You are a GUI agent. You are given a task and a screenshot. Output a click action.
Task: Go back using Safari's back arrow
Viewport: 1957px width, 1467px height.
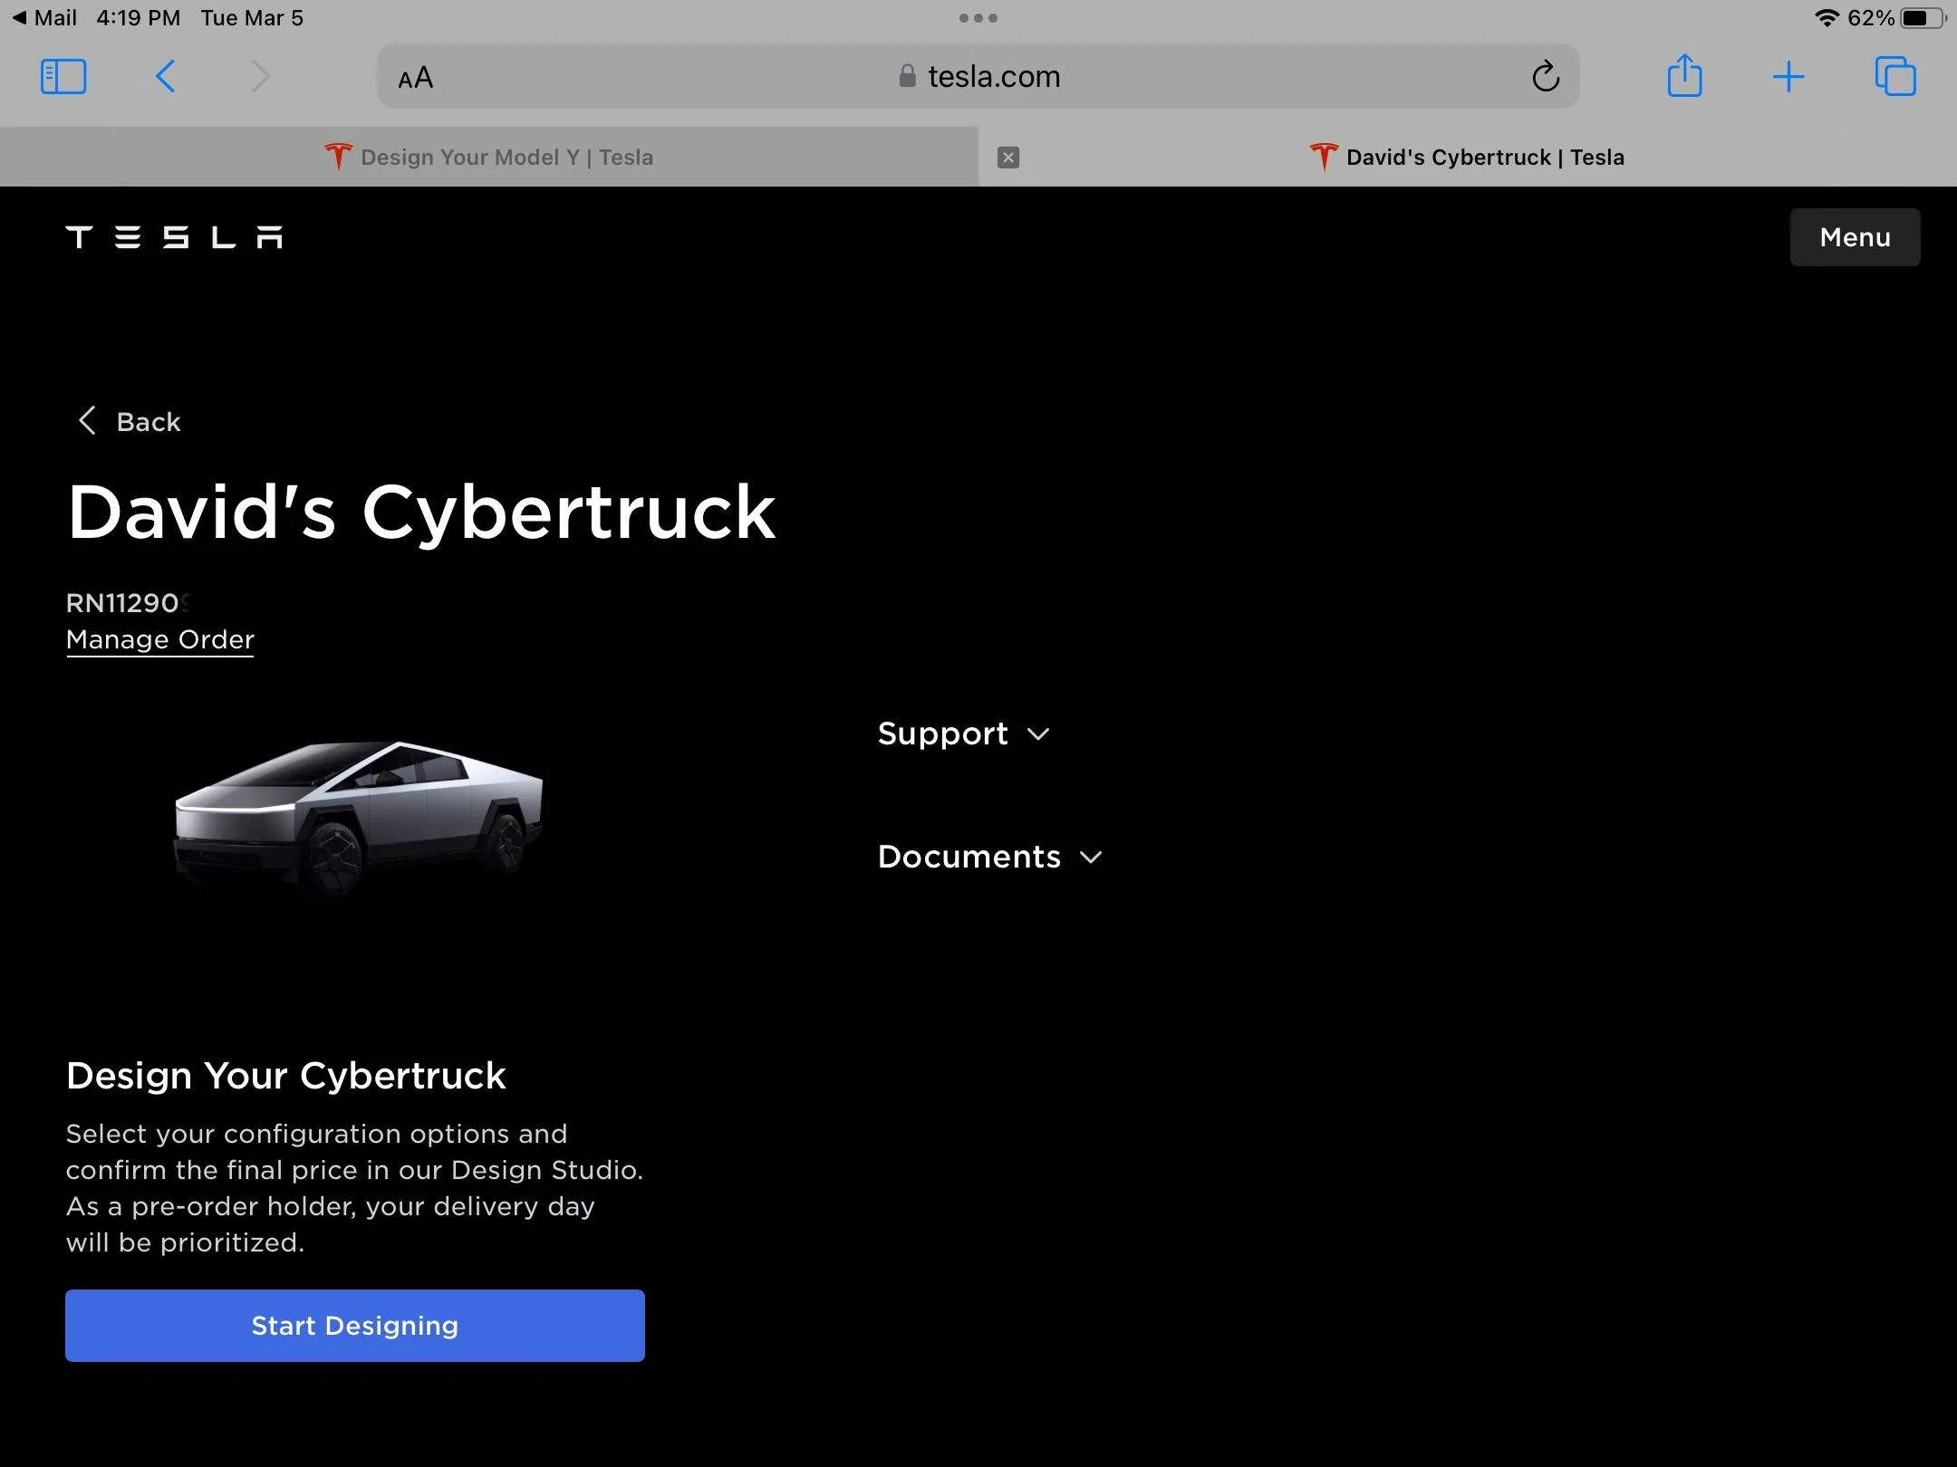[x=165, y=77]
